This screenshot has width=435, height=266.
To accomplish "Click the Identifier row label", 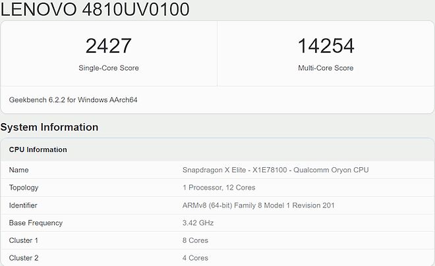I will click(x=23, y=205).
